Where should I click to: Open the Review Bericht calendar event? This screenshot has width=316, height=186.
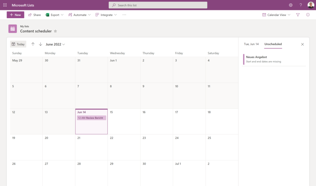tap(91, 118)
